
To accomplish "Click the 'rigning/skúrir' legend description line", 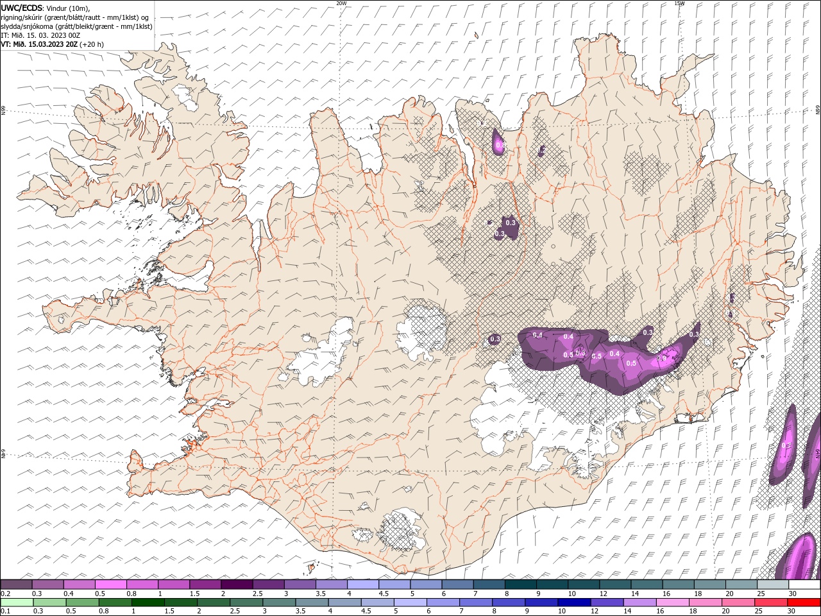I will 75,17.
